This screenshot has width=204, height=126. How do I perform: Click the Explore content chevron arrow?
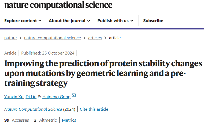tap(40, 21)
